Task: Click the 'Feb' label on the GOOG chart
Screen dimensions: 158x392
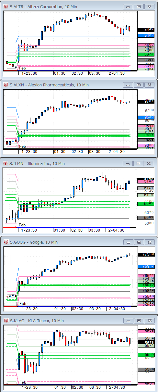Action: tap(22, 304)
